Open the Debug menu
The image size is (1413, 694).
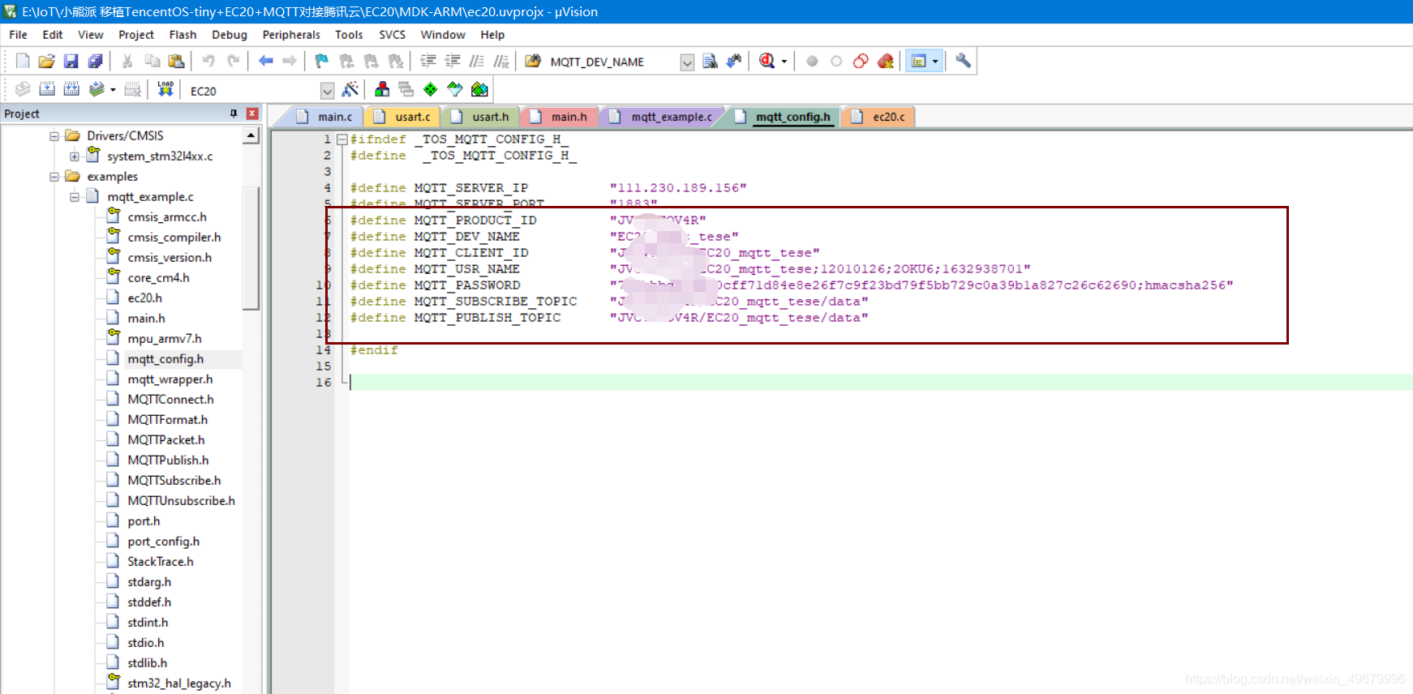coord(230,35)
